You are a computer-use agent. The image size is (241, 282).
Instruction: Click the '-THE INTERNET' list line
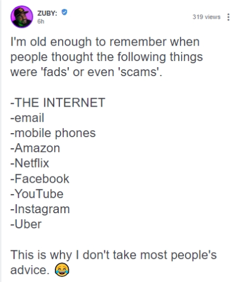click(58, 103)
